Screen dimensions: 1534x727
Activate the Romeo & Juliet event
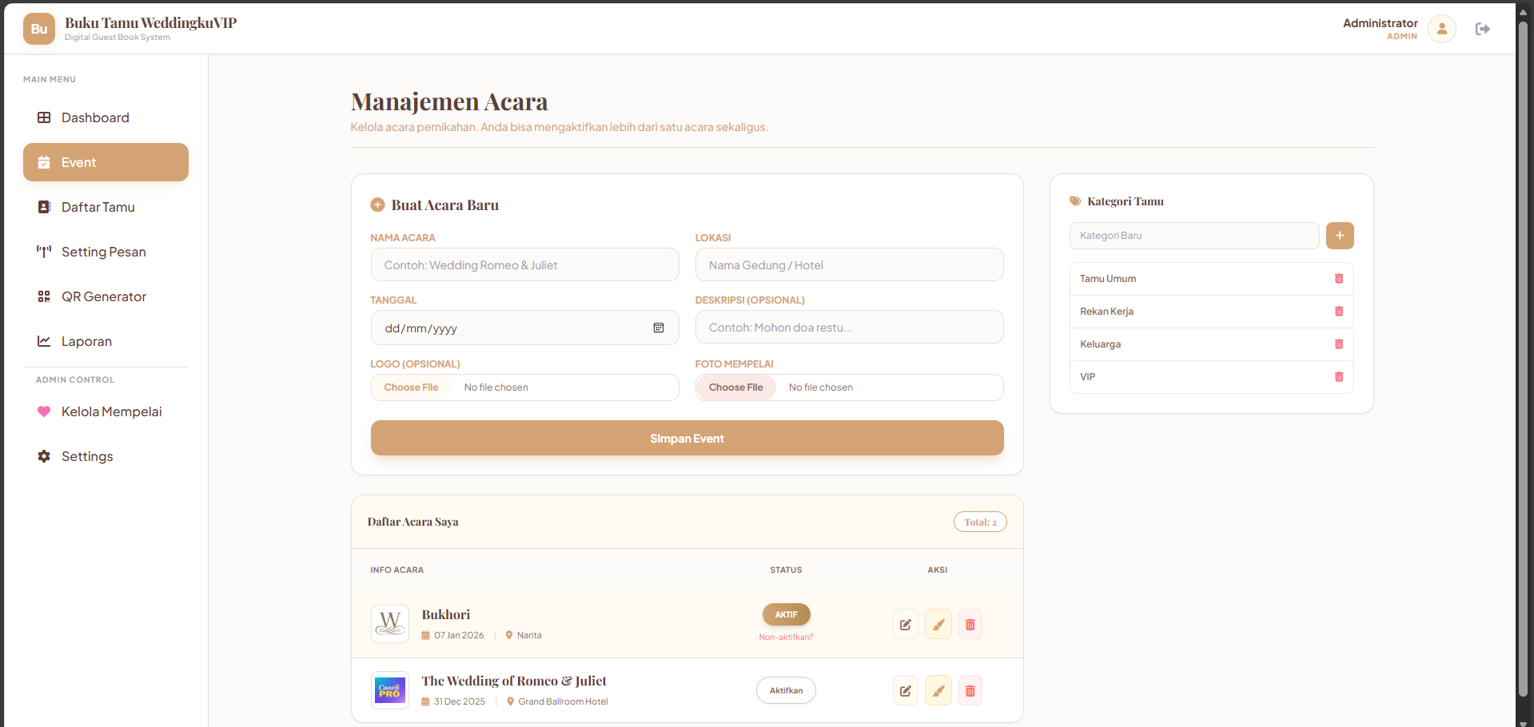[786, 691]
